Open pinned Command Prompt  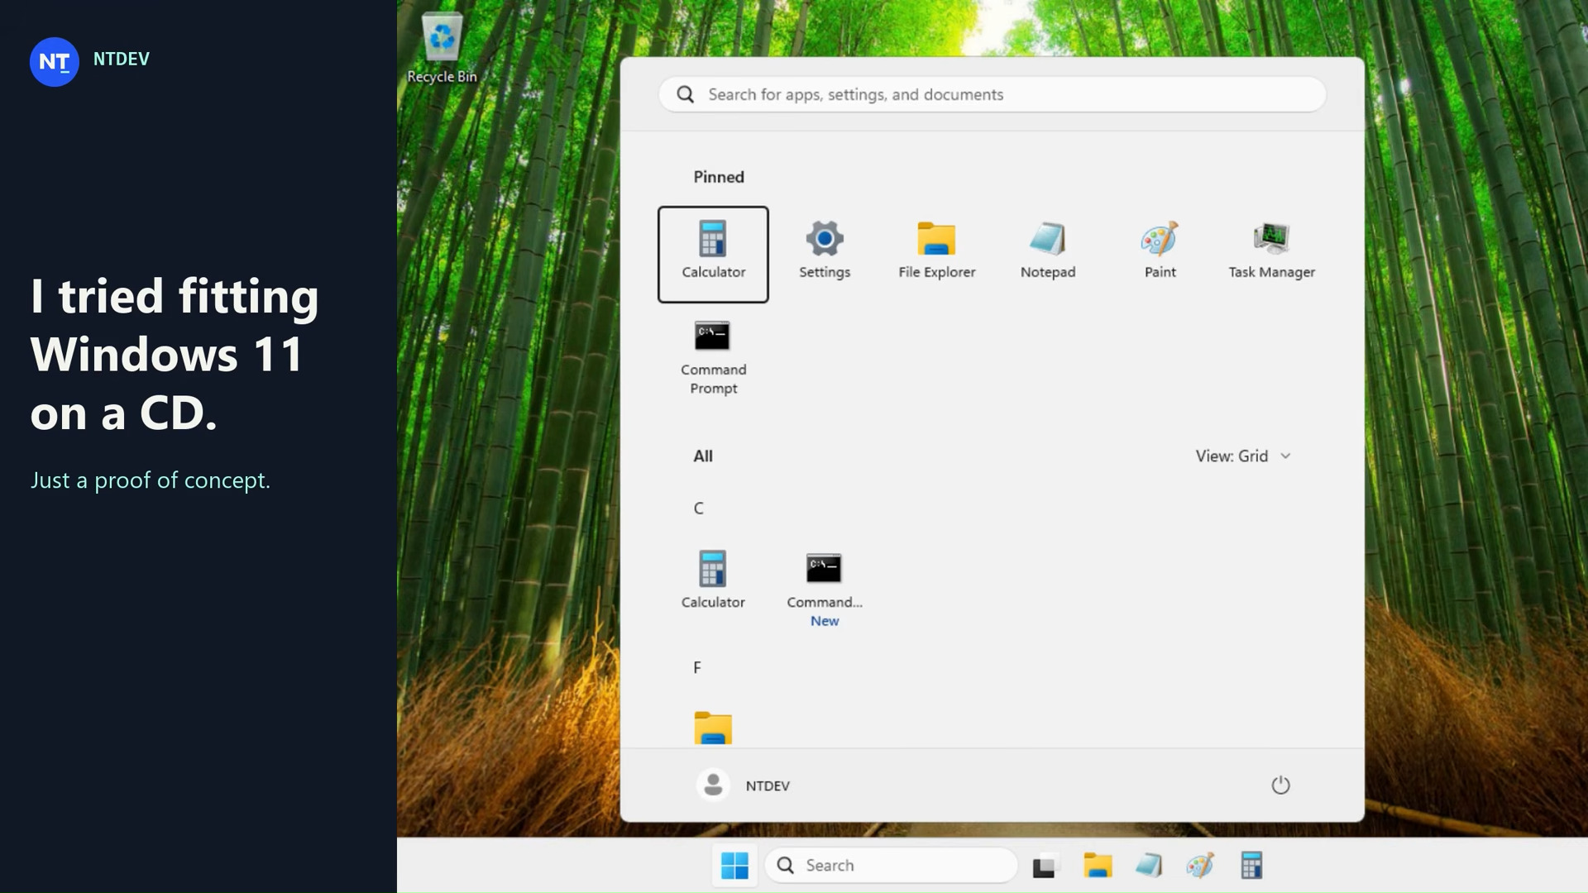(713, 357)
